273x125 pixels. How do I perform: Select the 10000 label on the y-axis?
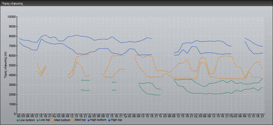[12, 17]
